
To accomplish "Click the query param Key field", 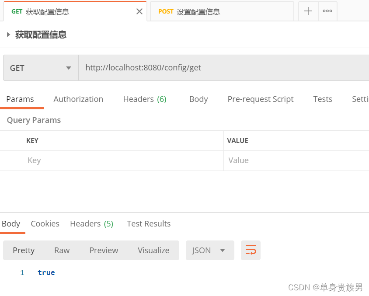I will (x=123, y=161).
